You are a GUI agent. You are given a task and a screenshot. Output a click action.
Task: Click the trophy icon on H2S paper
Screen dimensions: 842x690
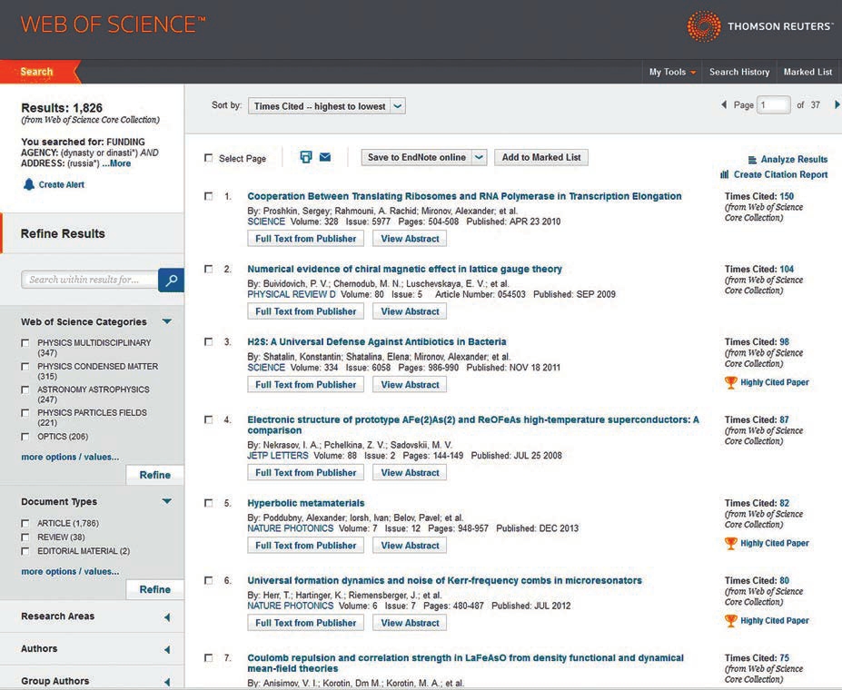pyautogui.click(x=730, y=382)
